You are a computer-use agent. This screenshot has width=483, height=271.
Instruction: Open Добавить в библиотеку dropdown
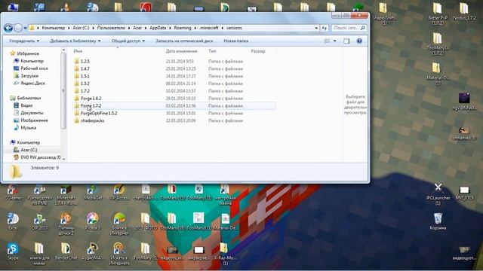pyautogui.click(x=75, y=41)
